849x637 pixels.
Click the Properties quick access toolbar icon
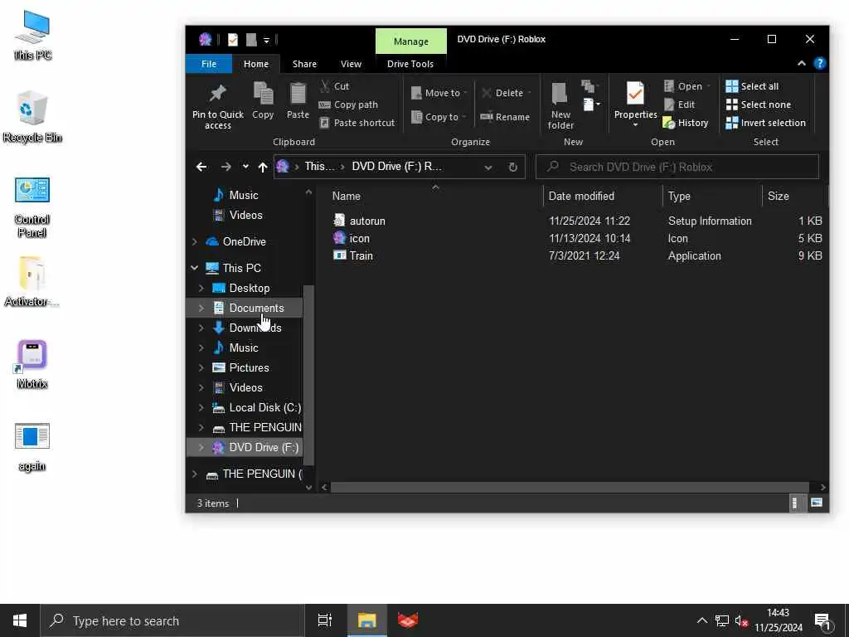[x=233, y=40]
